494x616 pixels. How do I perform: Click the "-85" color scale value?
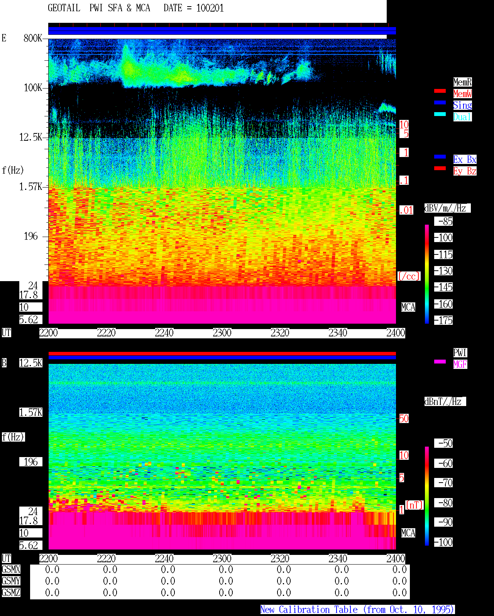pos(443,221)
